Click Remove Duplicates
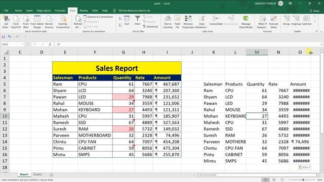 point(188,22)
